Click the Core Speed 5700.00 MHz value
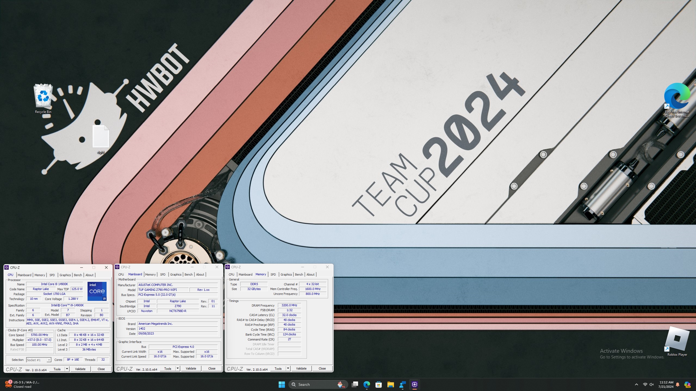This screenshot has height=391, width=696. click(x=40, y=335)
